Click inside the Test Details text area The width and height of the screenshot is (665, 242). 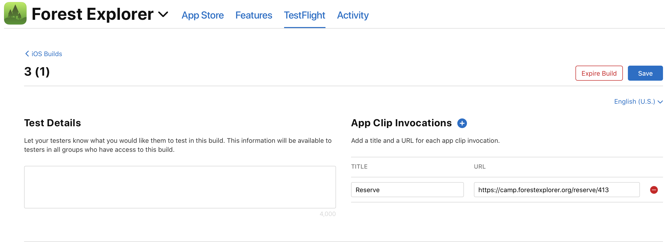click(x=180, y=187)
